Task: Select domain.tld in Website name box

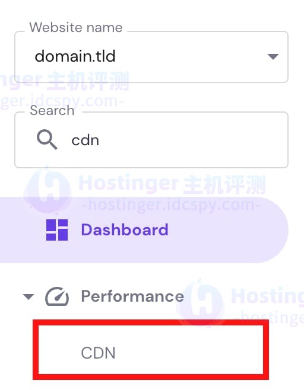Action: (x=75, y=56)
